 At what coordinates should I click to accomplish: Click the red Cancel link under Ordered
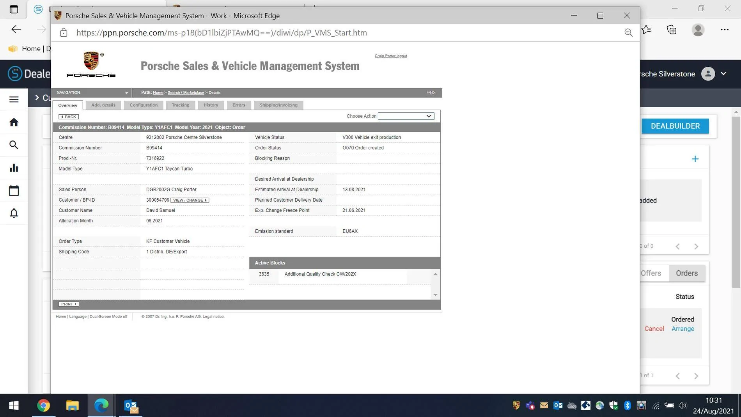point(654,329)
